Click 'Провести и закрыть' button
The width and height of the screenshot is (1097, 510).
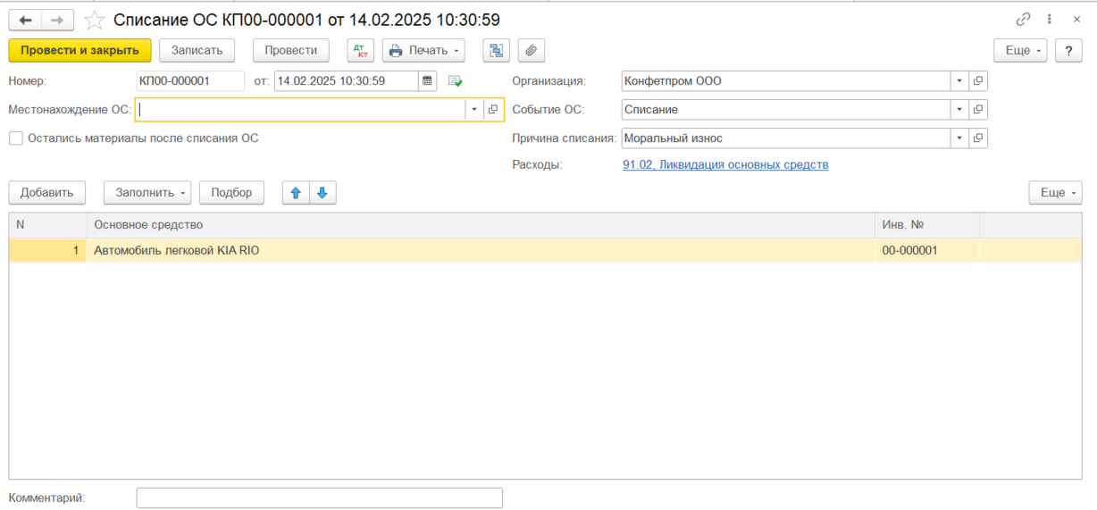click(x=80, y=50)
